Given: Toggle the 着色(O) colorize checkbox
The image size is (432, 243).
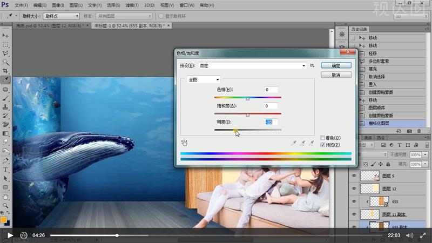Looking at the screenshot, I should pyautogui.click(x=322, y=138).
